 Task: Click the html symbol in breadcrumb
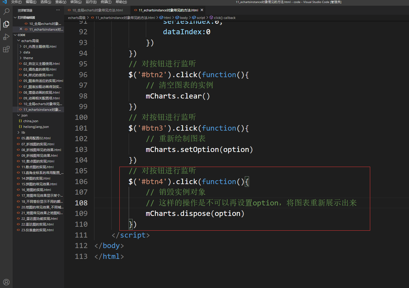pyautogui.click(x=165, y=18)
